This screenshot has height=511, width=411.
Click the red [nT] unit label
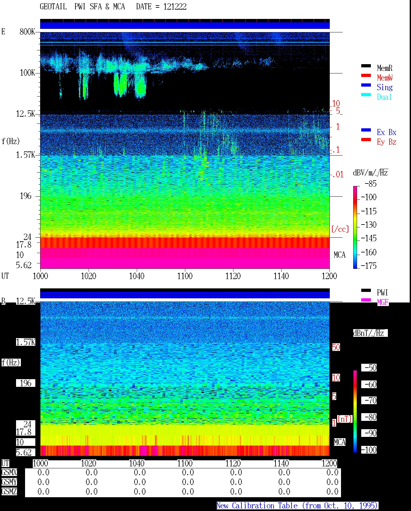tap(345, 419)
